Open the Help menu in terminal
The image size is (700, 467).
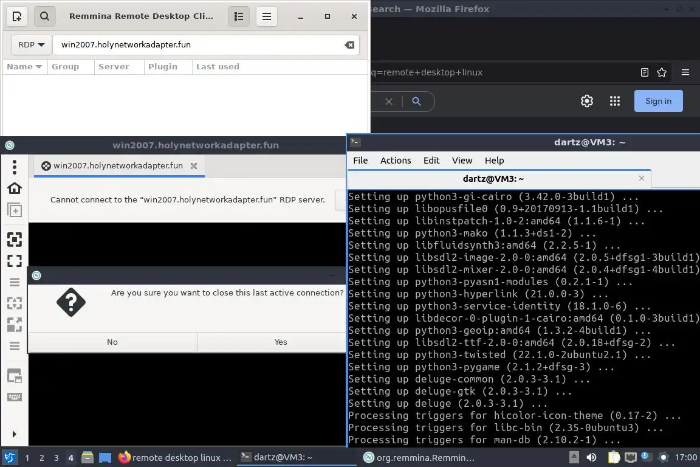[494, 161]
